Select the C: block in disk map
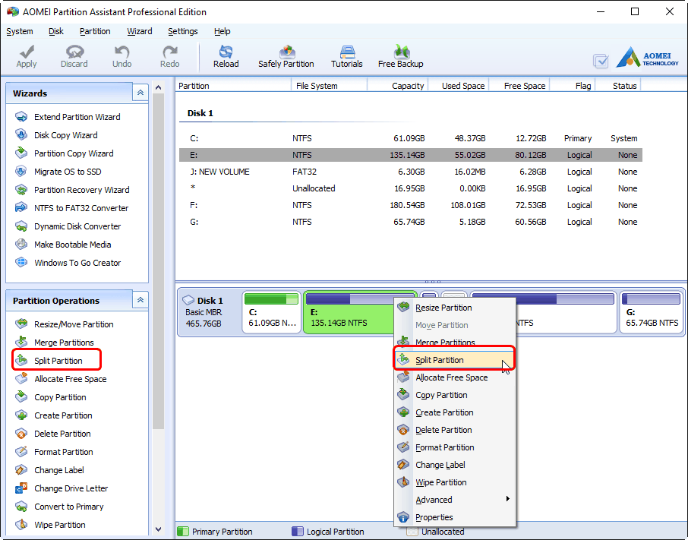688x540 pixels. [271, 312]
